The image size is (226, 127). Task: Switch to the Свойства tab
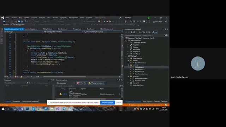[x=164, y=101]
